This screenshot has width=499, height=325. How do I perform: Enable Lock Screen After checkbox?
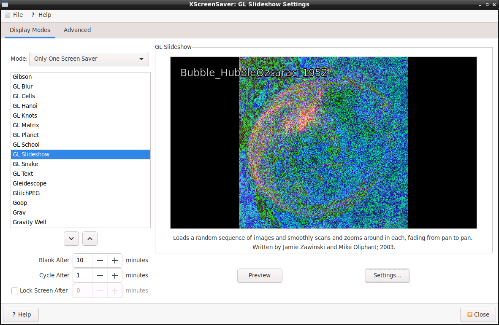[15, 290]
